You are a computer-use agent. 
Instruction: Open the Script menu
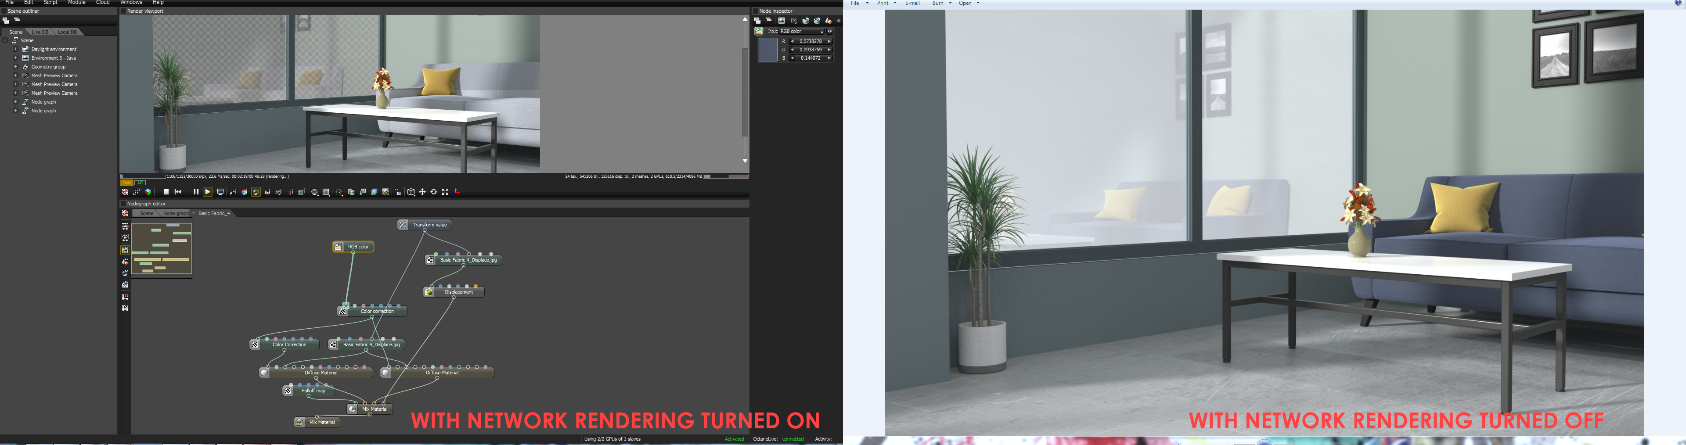click(x=50, y=3)
